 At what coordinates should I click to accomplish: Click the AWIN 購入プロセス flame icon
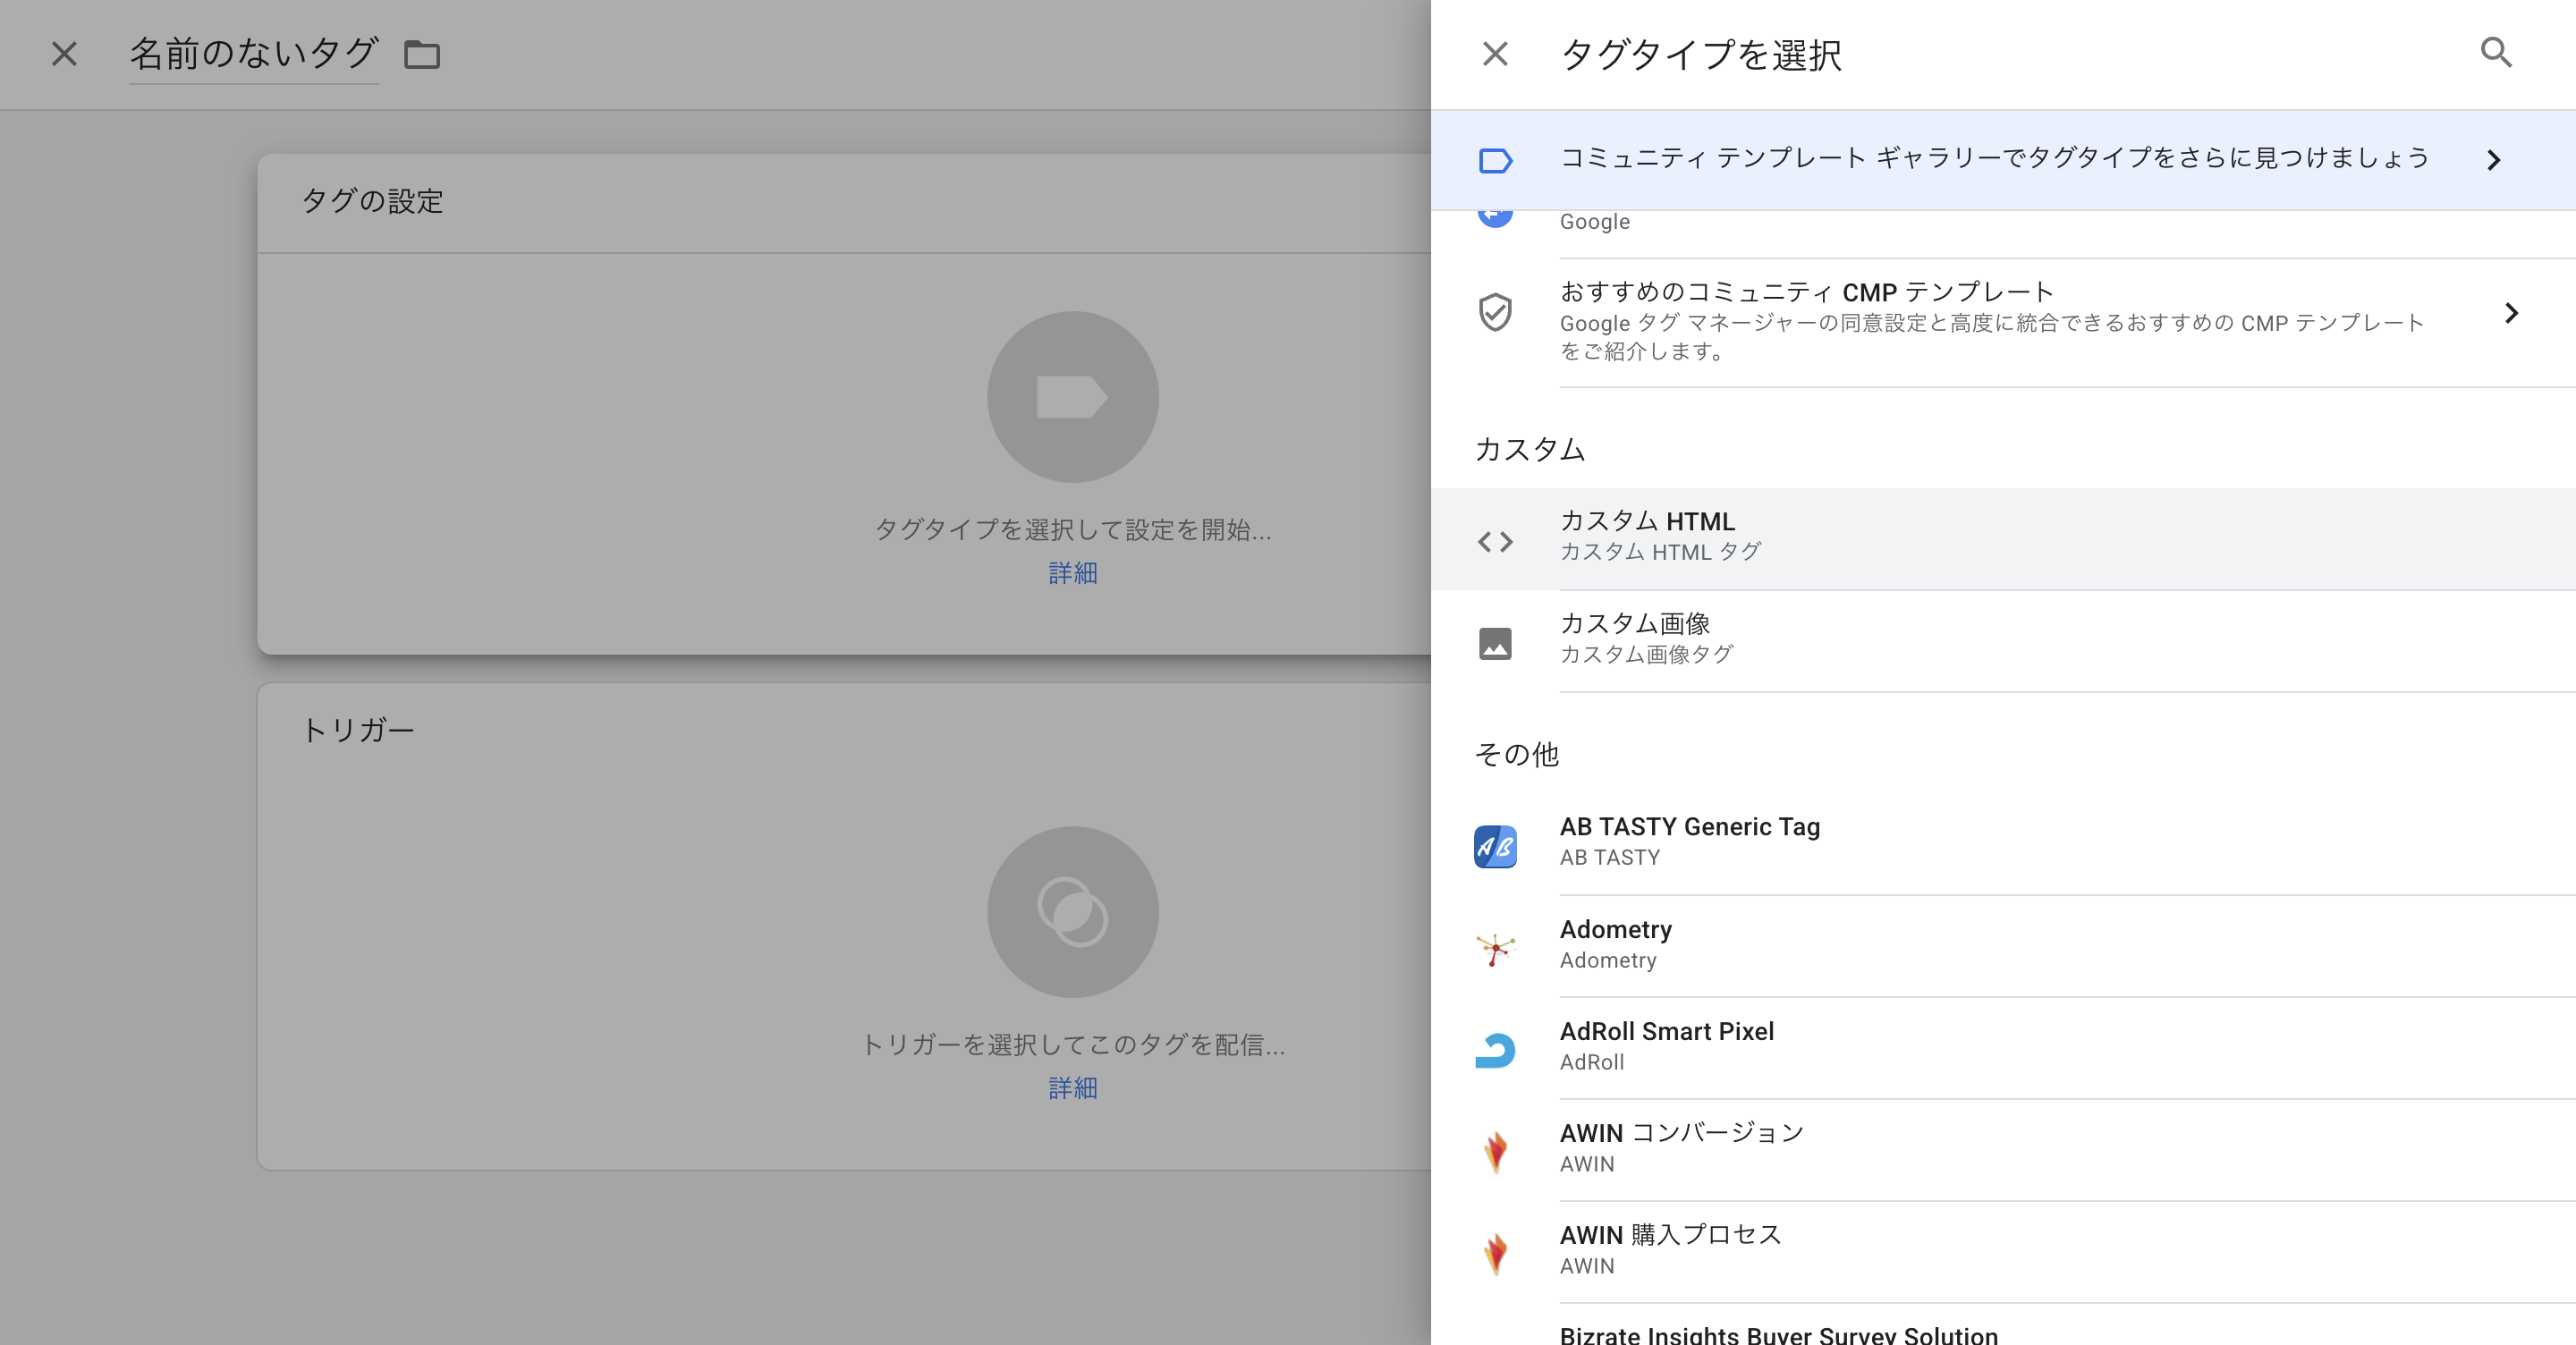[1495, 1254]
